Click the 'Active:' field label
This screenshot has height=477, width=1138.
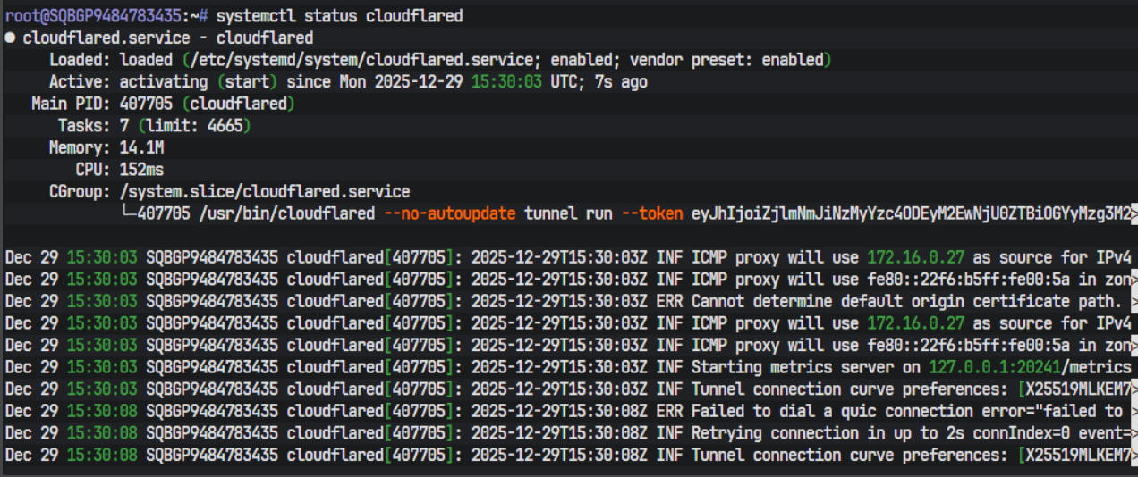tap(80, 82)
